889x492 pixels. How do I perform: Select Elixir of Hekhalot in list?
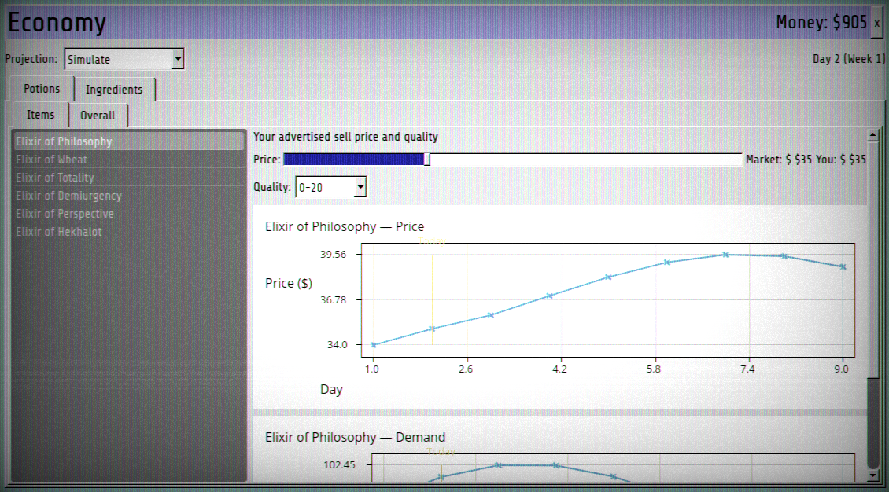coord(129,232)
